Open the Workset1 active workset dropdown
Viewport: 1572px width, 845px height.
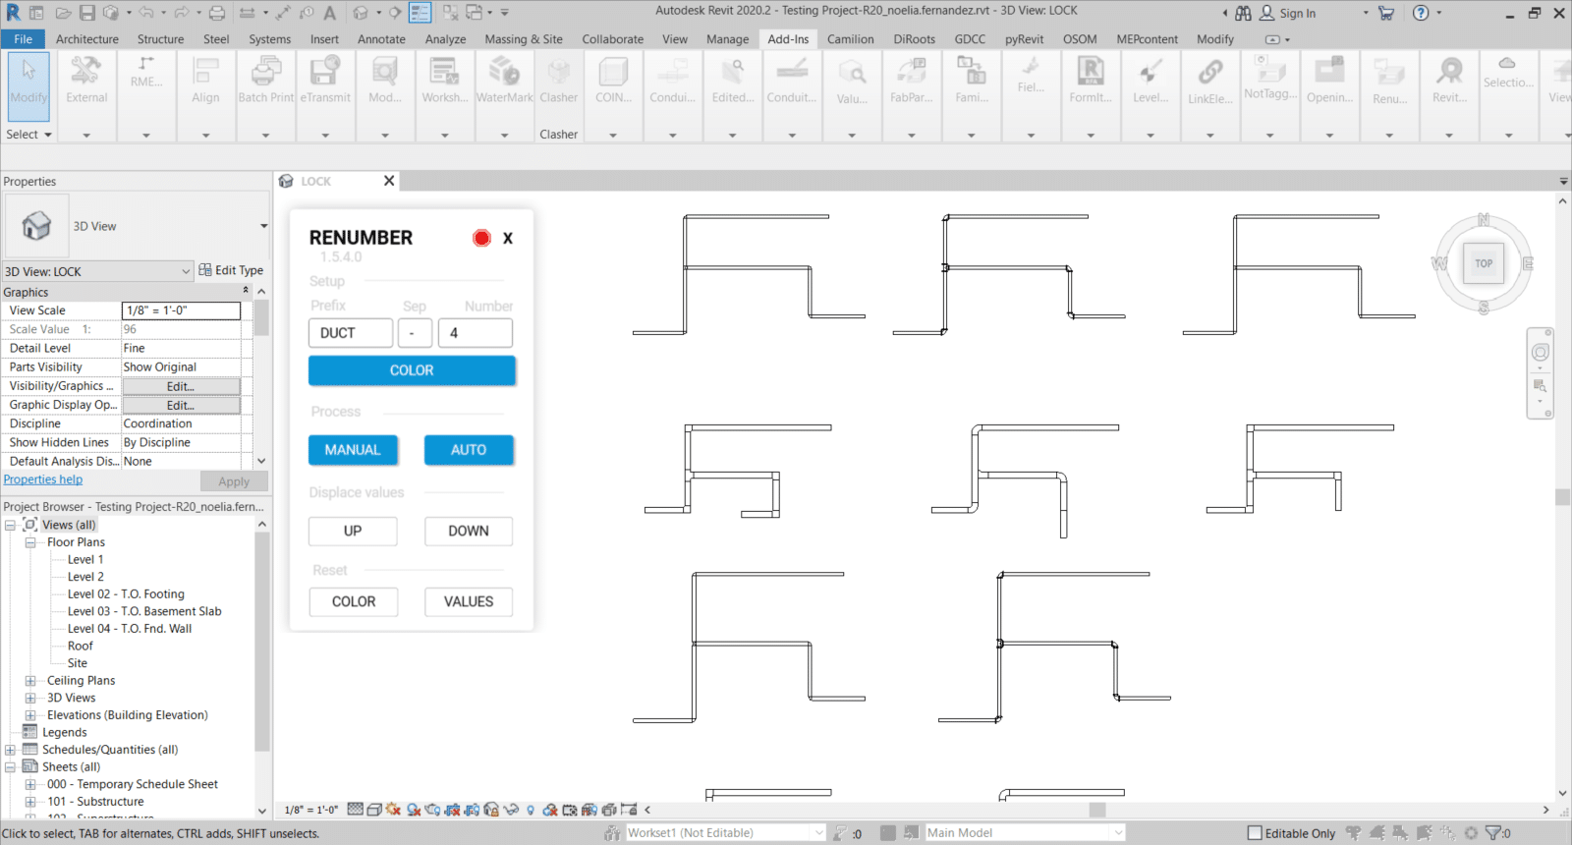819,833
